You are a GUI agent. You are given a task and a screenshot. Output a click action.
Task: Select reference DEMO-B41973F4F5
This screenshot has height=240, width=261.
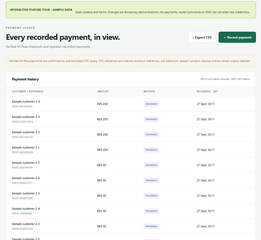point(22,107)
